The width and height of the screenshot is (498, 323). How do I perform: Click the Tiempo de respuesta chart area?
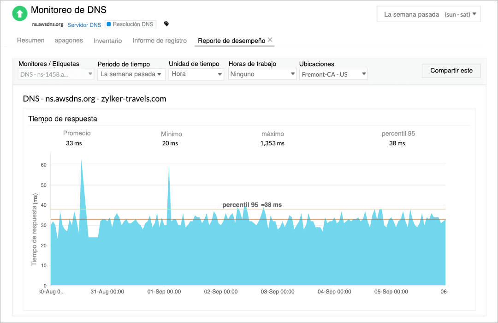(249, 231)
